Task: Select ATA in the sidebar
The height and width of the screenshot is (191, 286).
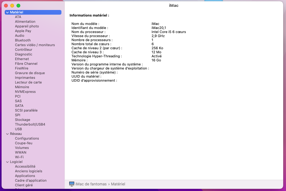Action: [x=18, y=17]
